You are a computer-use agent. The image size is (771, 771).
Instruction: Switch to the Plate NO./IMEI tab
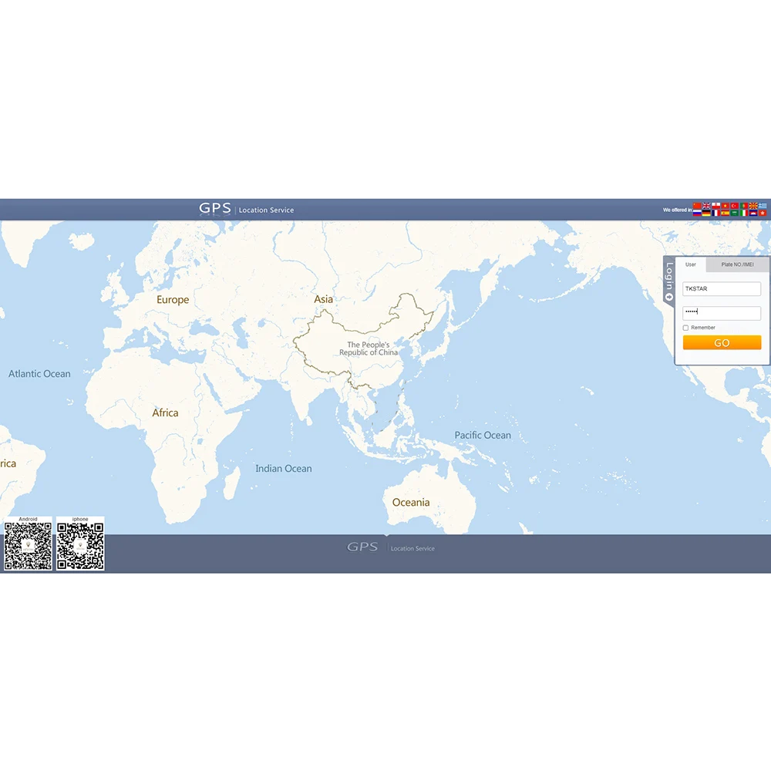pos(738,264)
